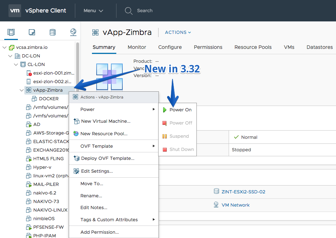336x238 pixels.
Task: Collapse the DC-LON datacenter node
Action: (10, 56)
